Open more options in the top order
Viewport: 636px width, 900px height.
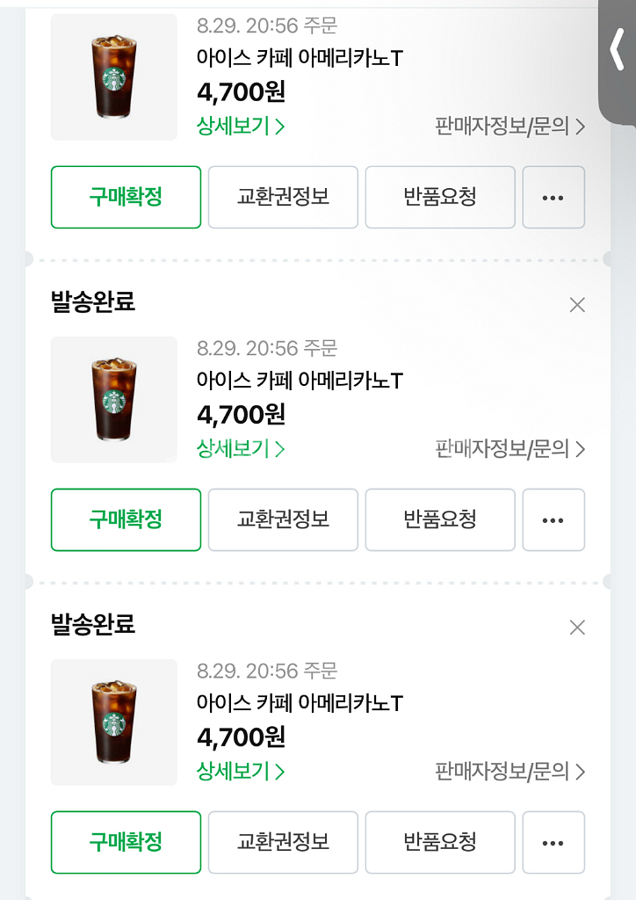pos(553,197)
